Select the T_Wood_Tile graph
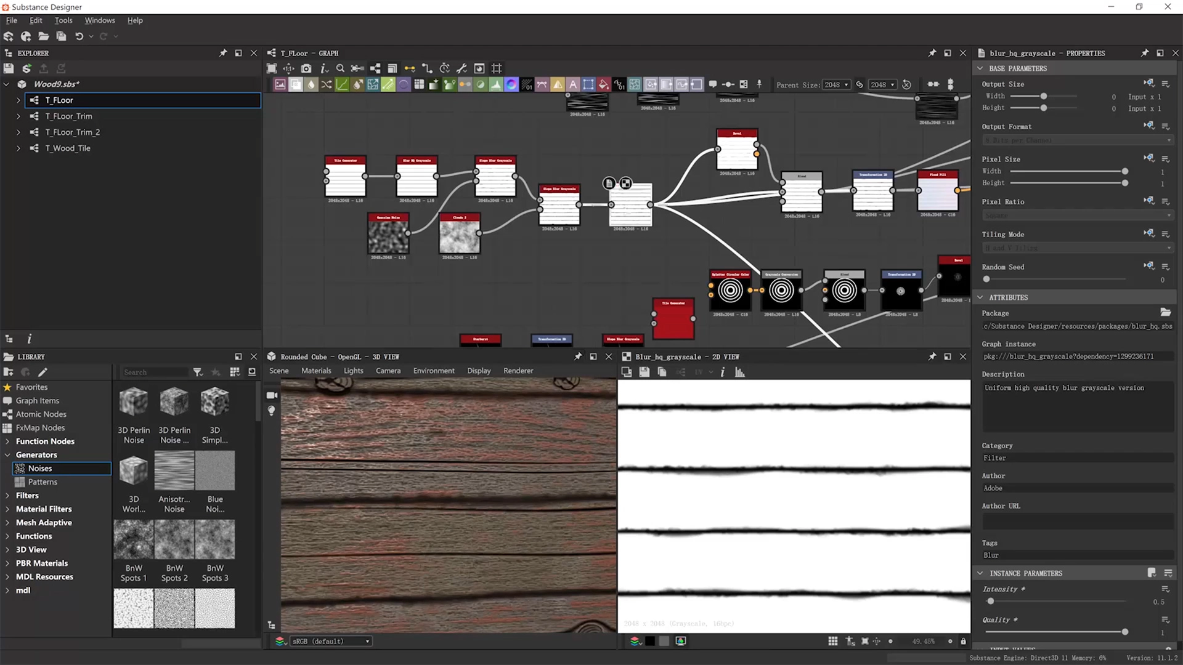Viewport: 1183px width, 665px height. click(x=67, y=148)
